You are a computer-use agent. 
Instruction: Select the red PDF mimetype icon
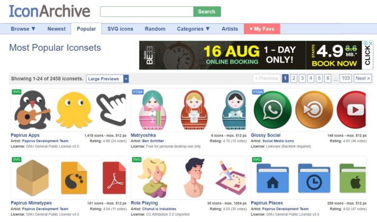114,178
